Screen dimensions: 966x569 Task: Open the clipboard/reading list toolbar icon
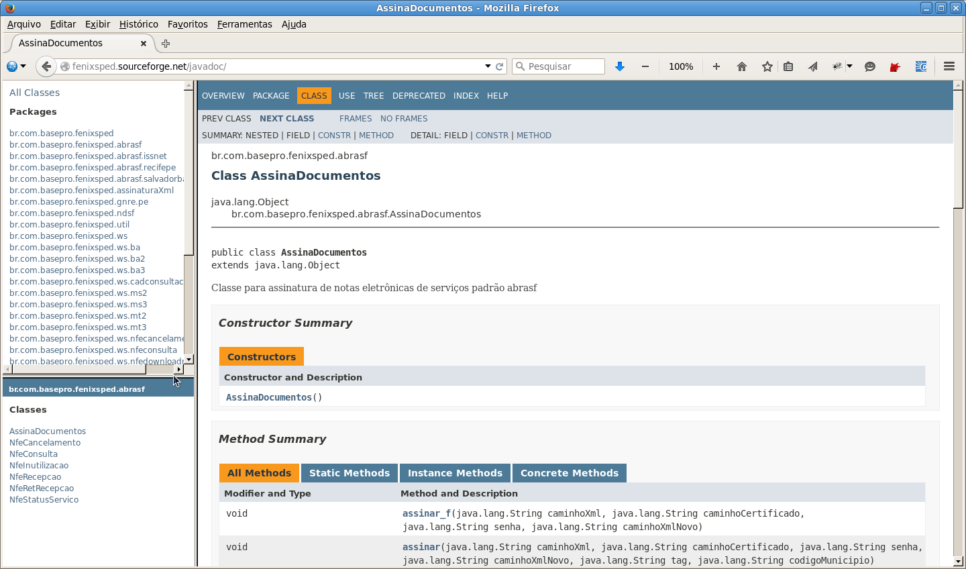(x=788, y=66)
